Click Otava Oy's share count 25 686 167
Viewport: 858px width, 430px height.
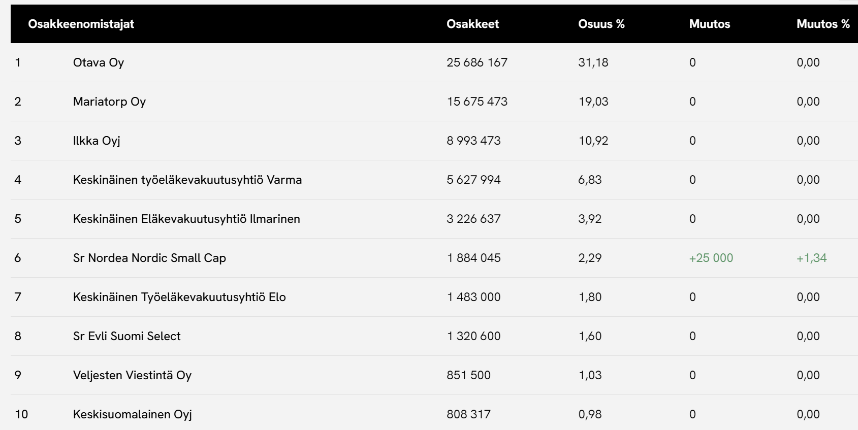click(476, 62)
